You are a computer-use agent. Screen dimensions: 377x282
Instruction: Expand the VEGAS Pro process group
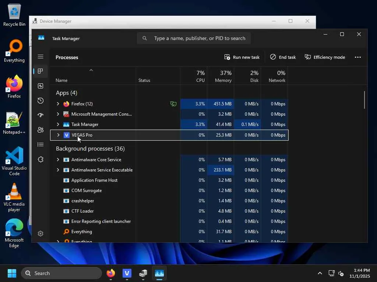(58, 135)
